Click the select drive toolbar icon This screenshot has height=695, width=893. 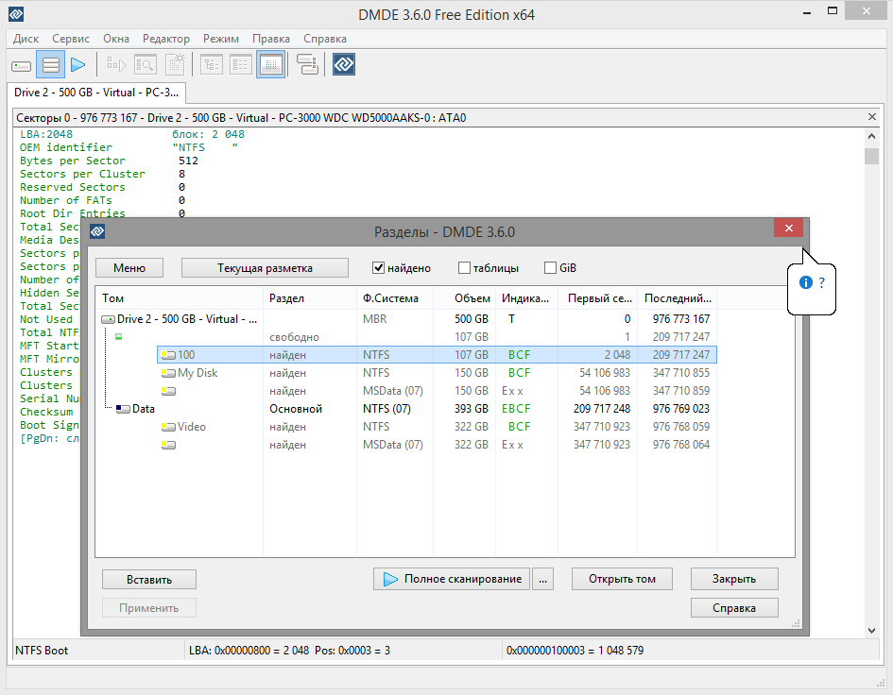(x=21, y=65)
